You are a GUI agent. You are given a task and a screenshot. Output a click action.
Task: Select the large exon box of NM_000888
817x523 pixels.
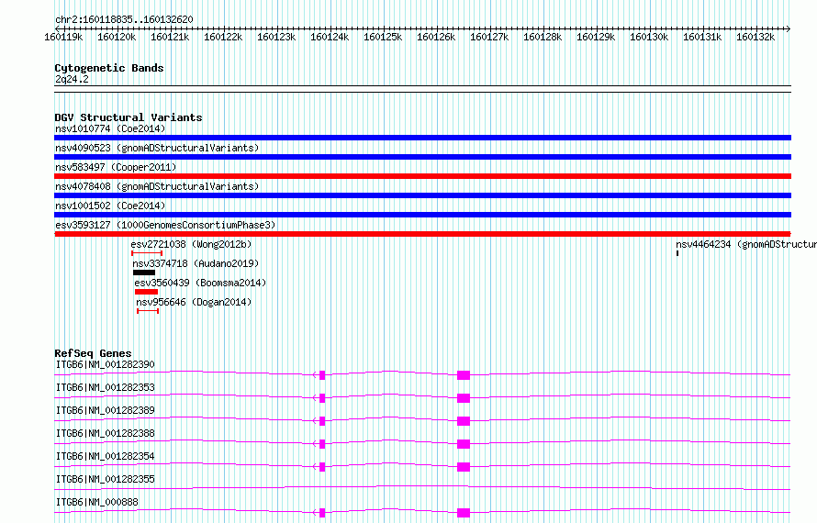pos(464,513)
